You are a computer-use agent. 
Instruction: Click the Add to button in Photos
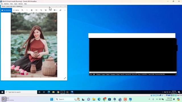pos(16,10)
